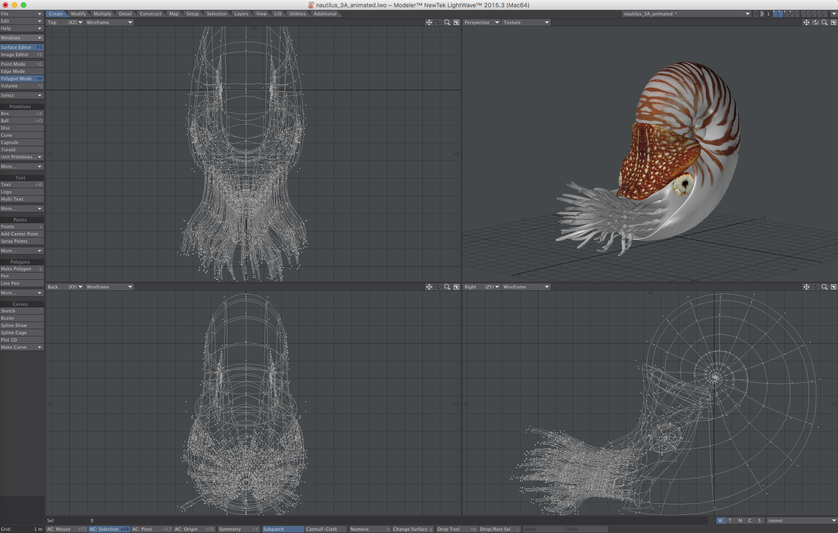This screenshot has height=533, width=838.
Task: Switch to the Modify tab
Action: coord(78,14)
